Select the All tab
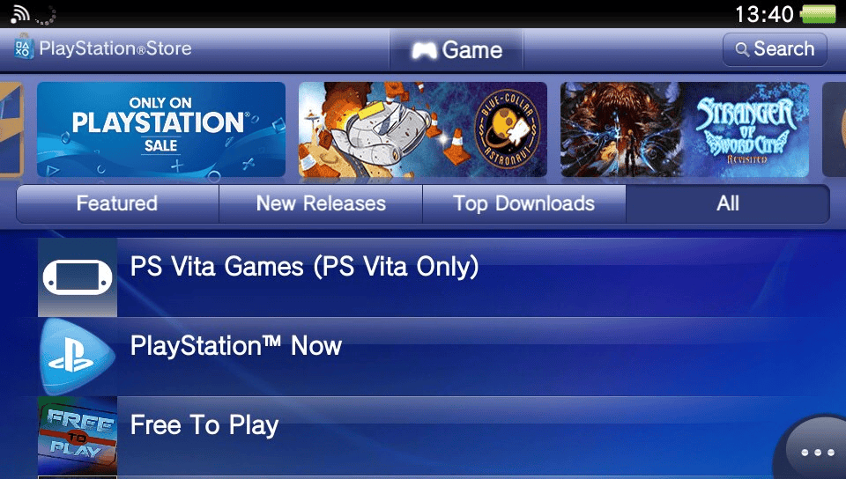846x479 pixels. click(x=728, y=203)
